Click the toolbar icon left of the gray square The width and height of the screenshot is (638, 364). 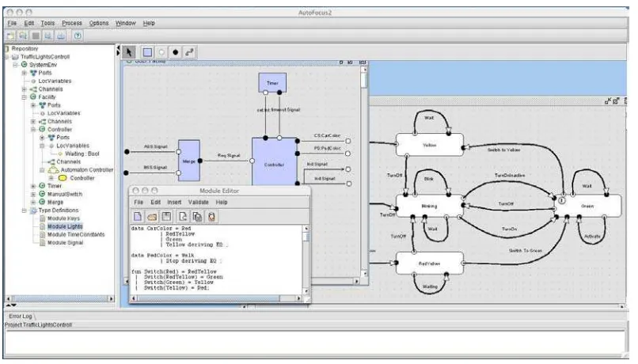click(x=23, y=36)
